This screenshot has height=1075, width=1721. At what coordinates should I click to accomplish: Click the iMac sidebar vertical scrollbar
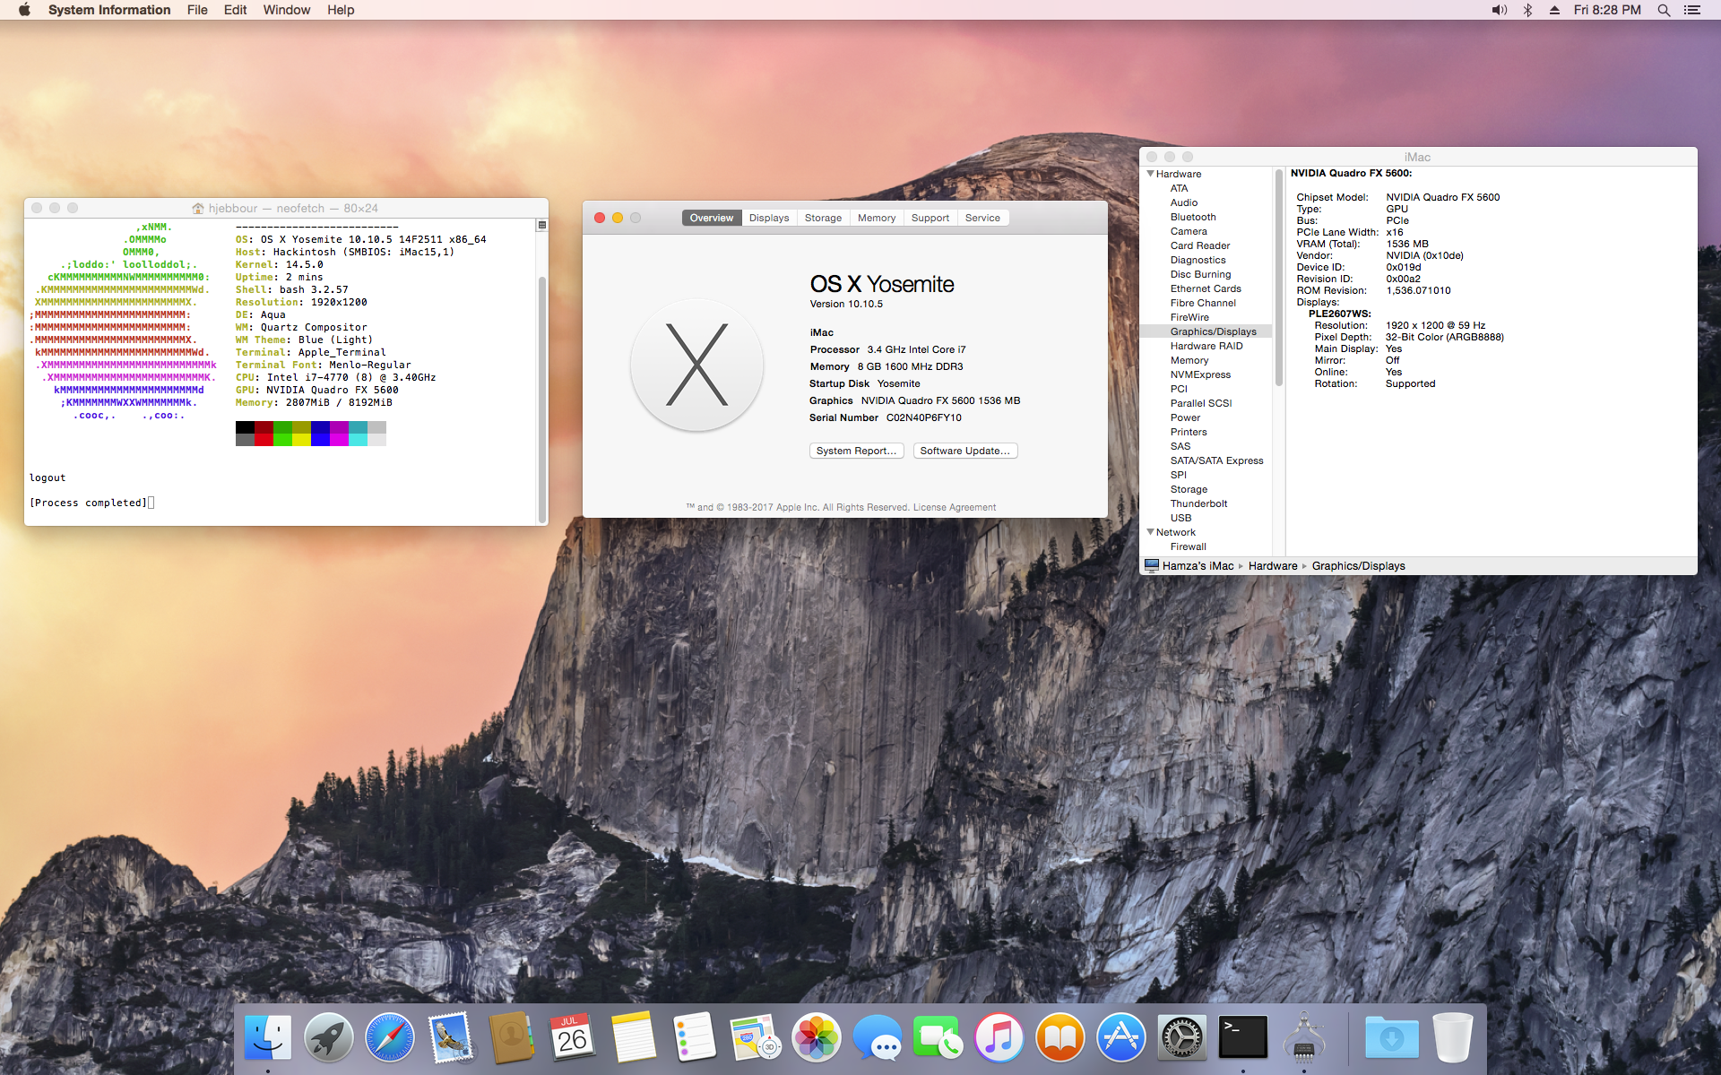pyautogui.click(x=1279, y=278)
